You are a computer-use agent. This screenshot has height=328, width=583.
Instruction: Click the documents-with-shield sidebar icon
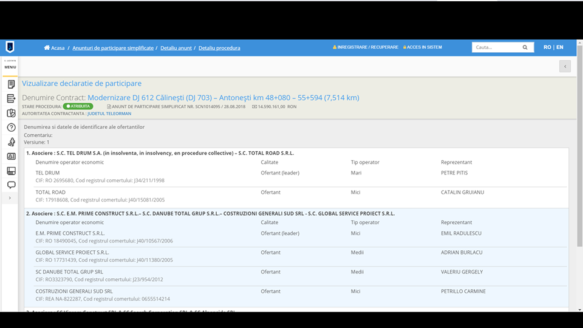coord(11,113)
